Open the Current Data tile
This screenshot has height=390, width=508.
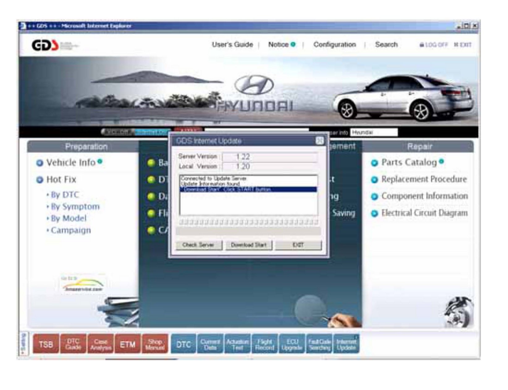pyautogui.click(x=210, y=344)
